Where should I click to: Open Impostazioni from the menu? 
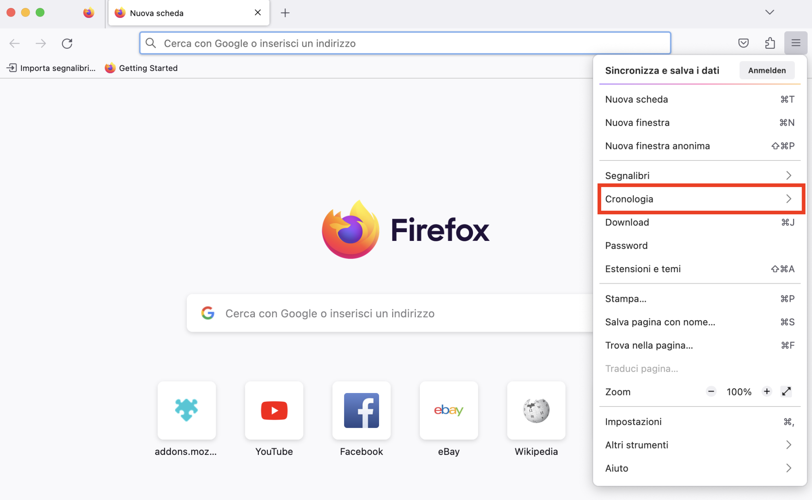click(x=700, y=422)
